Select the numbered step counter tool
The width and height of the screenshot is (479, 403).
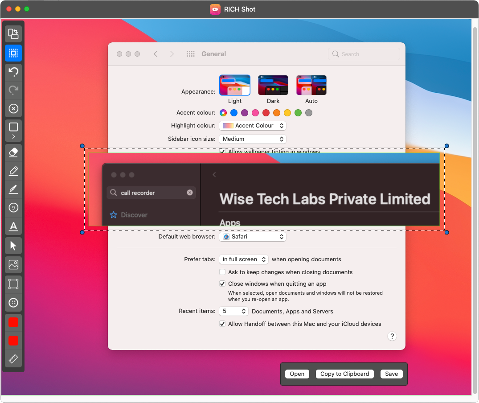point(13,208)
